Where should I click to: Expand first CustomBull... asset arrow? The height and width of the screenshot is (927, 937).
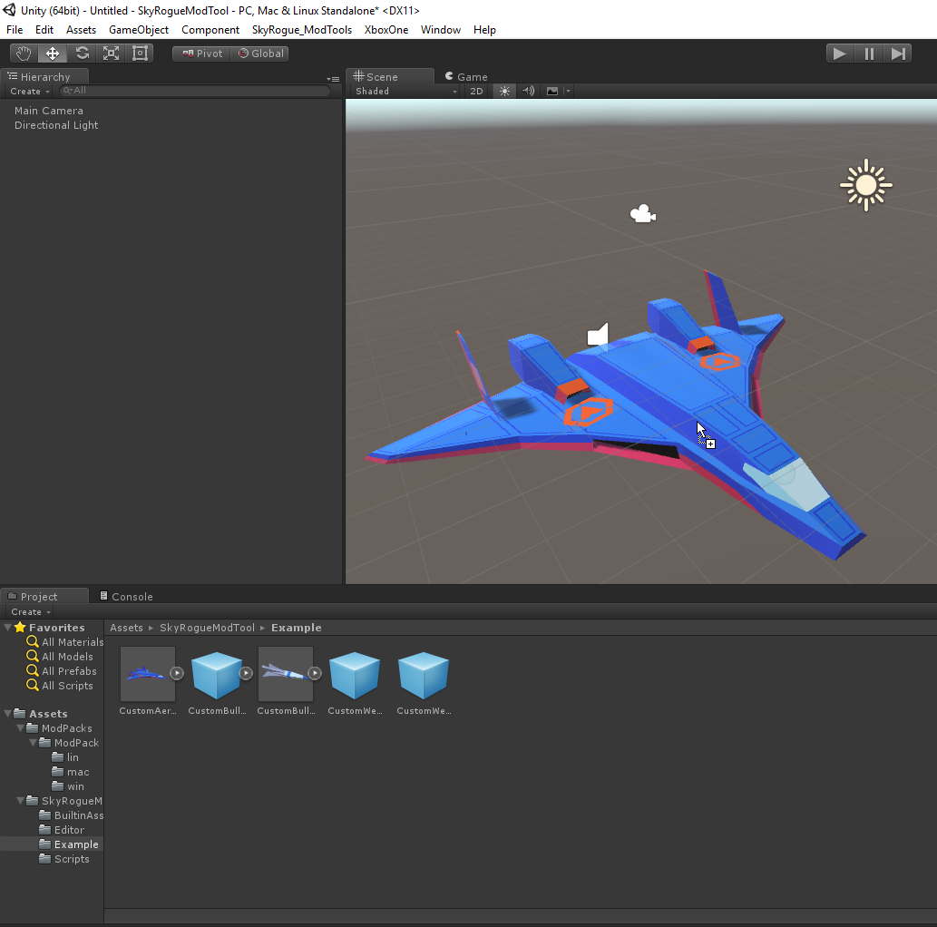point(246,673)
